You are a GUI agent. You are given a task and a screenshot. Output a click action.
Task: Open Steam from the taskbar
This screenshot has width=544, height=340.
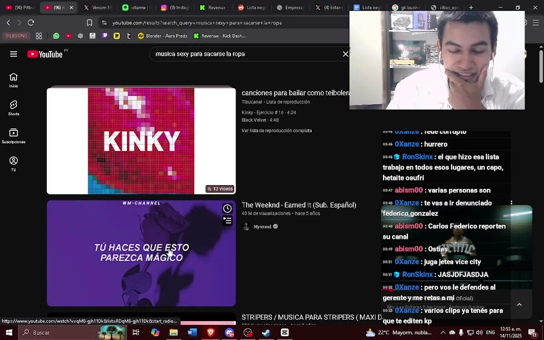266,332
